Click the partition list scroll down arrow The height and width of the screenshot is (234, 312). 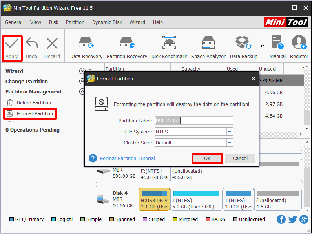[x=307, y=129]
